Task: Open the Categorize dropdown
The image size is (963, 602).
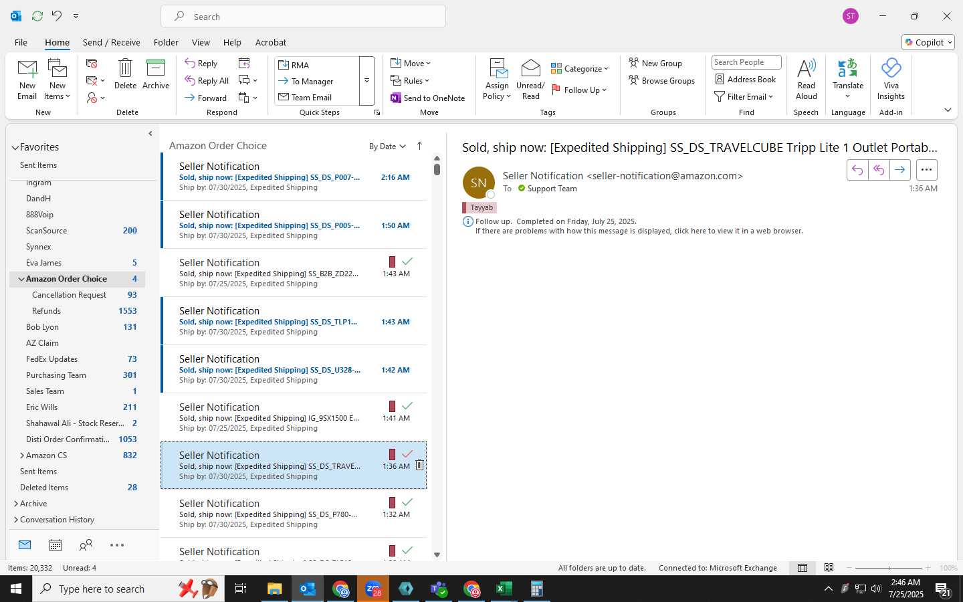Action: tap(580, 69)
